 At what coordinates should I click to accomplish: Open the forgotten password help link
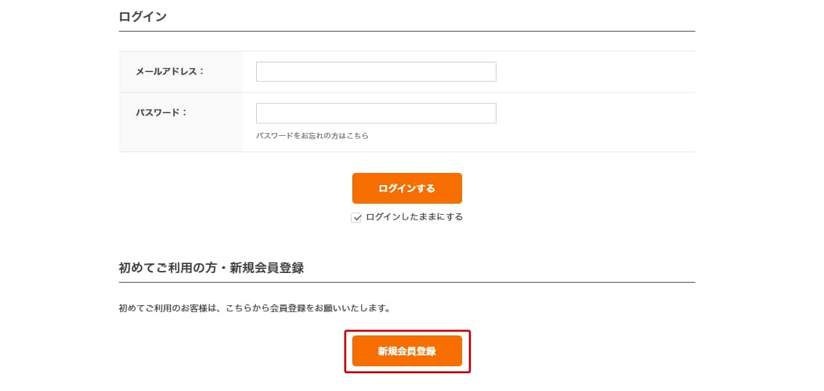point(312,136)
